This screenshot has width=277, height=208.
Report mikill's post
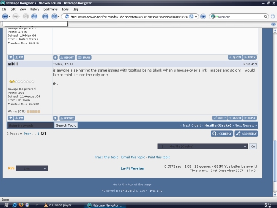click(67, 118)
